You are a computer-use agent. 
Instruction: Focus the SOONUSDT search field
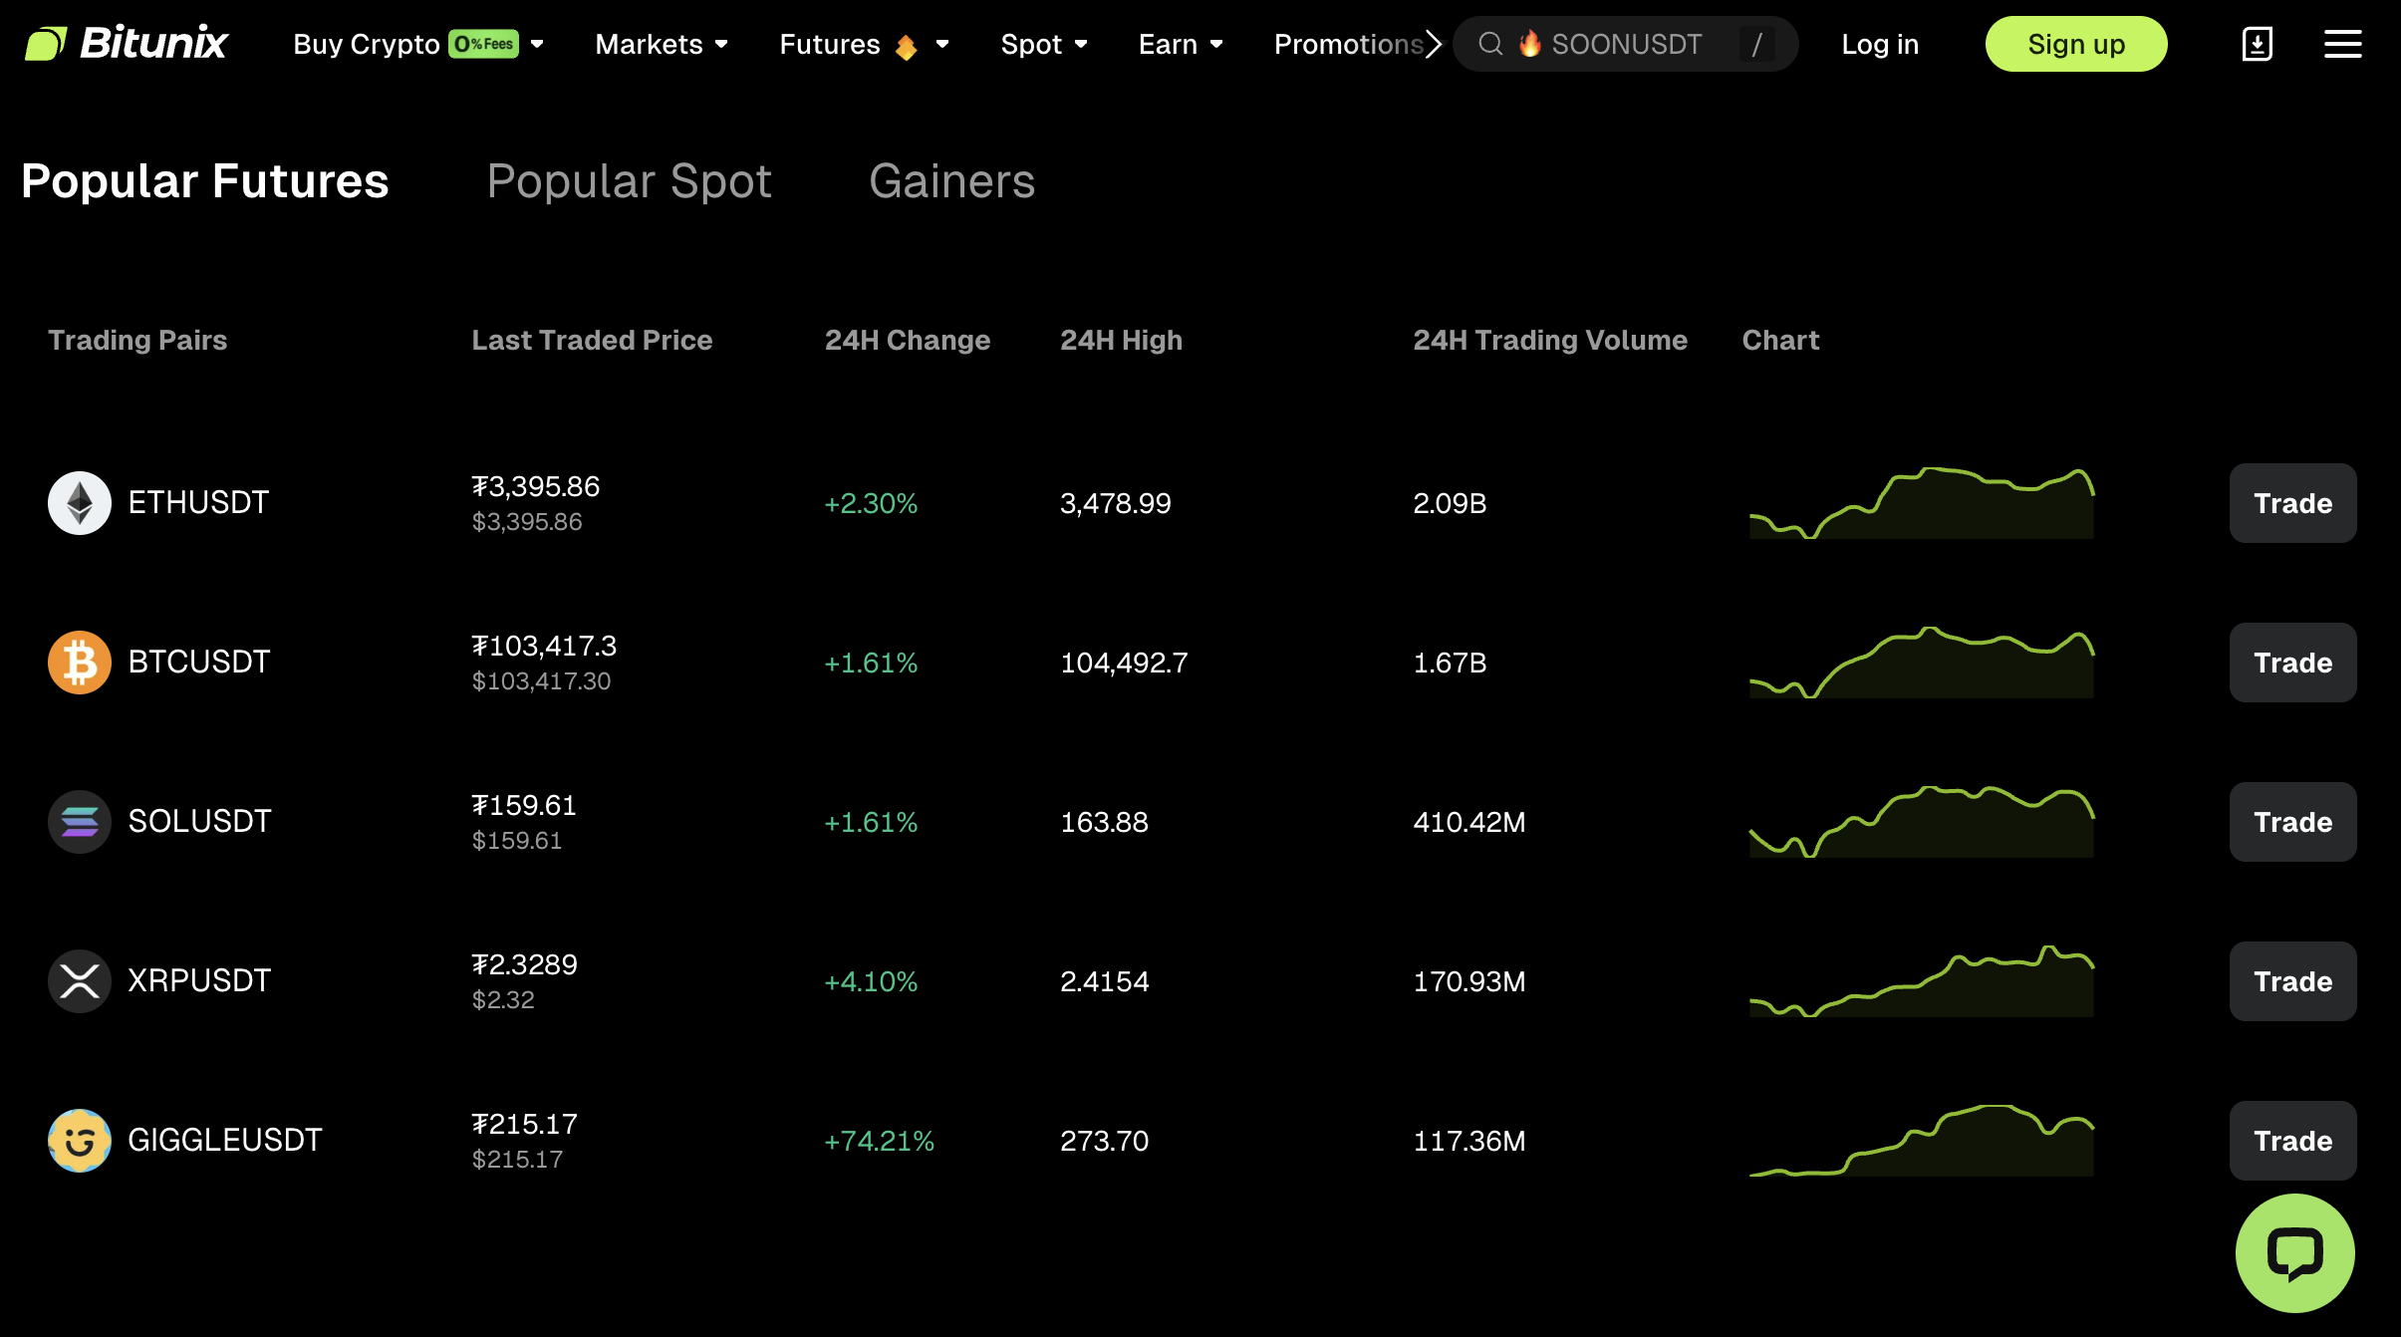pos(1625,44)
